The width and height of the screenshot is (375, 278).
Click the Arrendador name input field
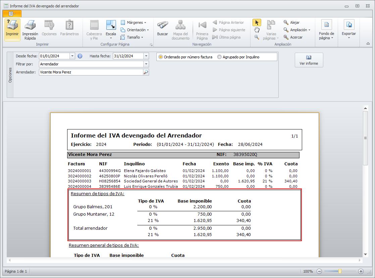tap(91, 72)
